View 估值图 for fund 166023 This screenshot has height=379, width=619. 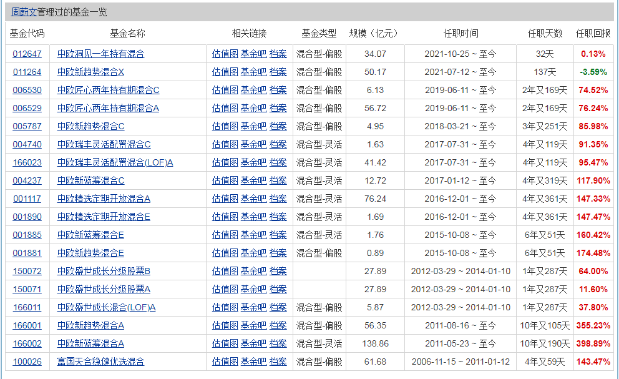coord(225,163)
